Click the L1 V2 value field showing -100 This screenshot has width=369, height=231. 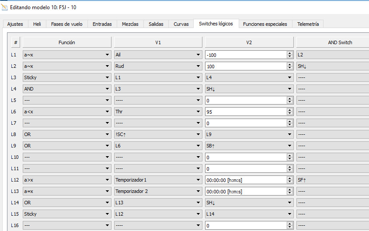pyautogui.click(x=245, y=55)
